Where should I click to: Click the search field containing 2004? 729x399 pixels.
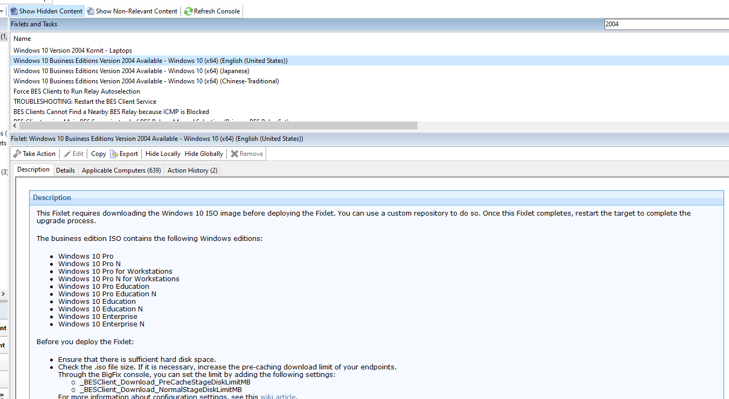tap(666, 24)
